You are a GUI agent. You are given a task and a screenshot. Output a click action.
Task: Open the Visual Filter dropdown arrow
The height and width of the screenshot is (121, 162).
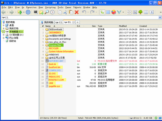[123, 12]
